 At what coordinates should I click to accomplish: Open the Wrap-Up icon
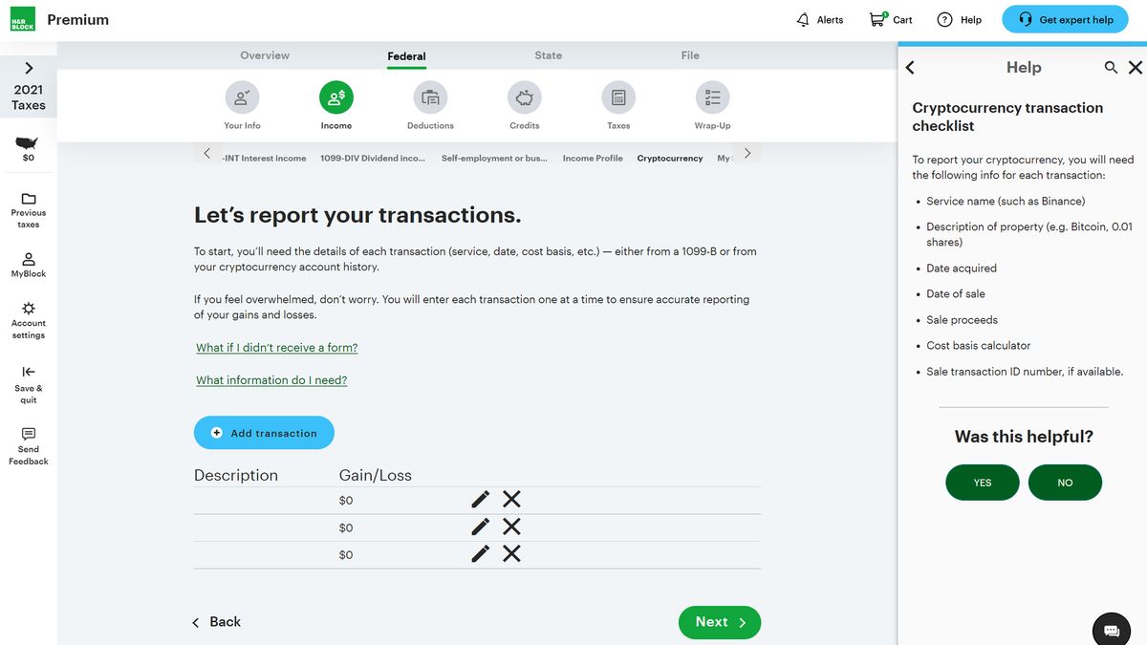pos(711,96)
